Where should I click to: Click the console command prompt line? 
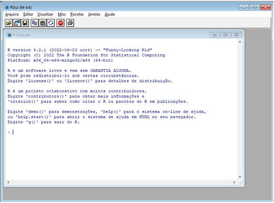[122, 132]
